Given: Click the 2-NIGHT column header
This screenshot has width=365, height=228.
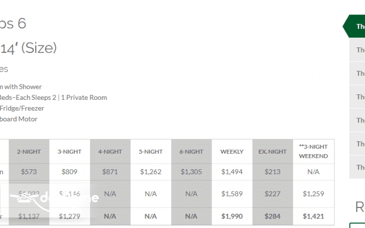Looking at the screenshot, I should [x=29, y=152].
